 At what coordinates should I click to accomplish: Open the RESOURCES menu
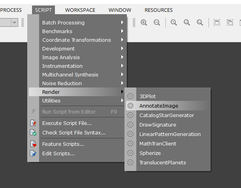click(x=158, y=10)
